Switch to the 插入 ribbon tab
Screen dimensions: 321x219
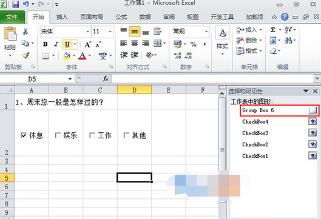click(62, 17)
